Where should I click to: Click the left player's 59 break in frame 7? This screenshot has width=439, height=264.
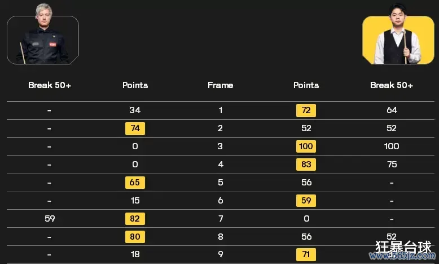pyautogui.click(x=50, y=219)
